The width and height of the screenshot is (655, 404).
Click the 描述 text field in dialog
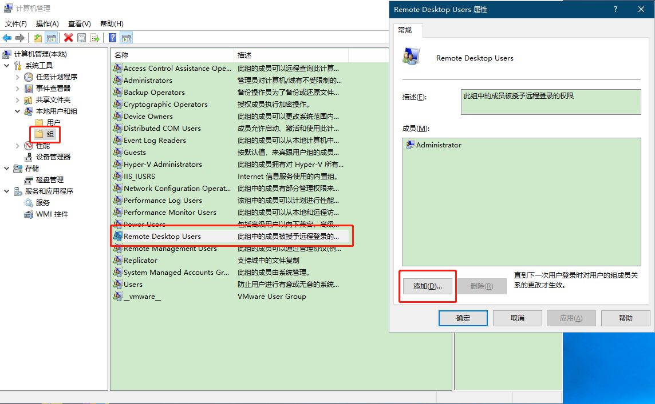(550, 102)
